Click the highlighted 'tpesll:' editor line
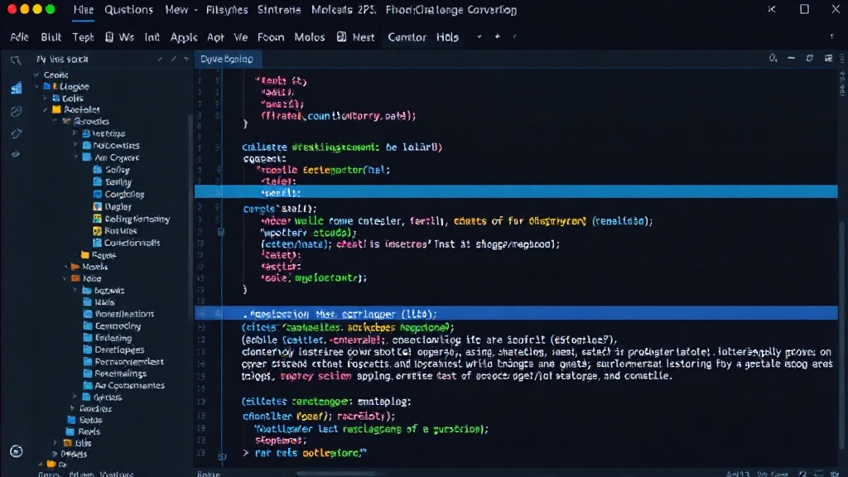This screenshot has height=477, width=848. pyautogui.click(x=516, y=192)
